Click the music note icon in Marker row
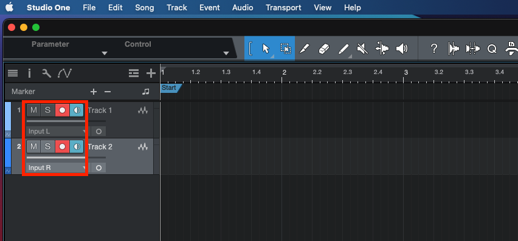This screenshot has width=518, height=241. 146,92
